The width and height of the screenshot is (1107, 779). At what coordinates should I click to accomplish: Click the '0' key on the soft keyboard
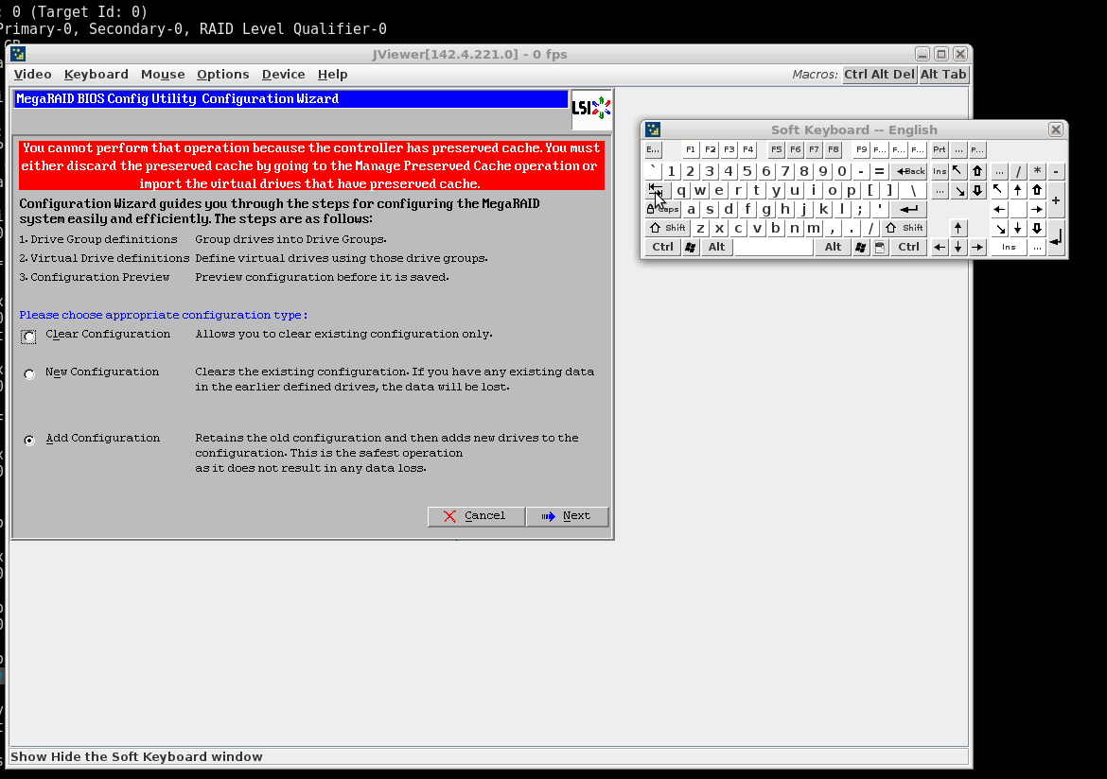(841, 171)
